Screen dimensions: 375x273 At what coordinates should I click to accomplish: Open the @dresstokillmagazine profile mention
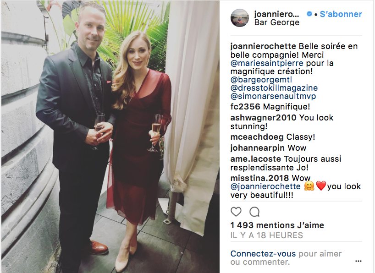click(x=274, y=88)
